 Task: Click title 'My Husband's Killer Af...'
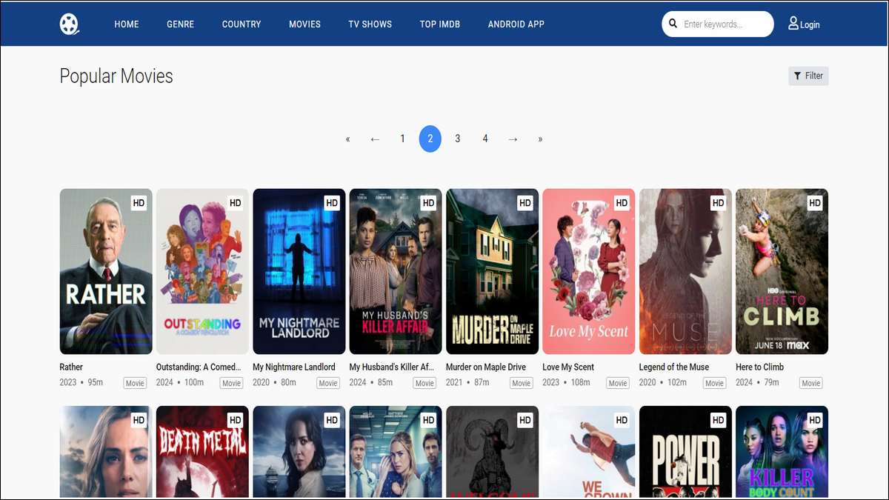pos(392,367)
